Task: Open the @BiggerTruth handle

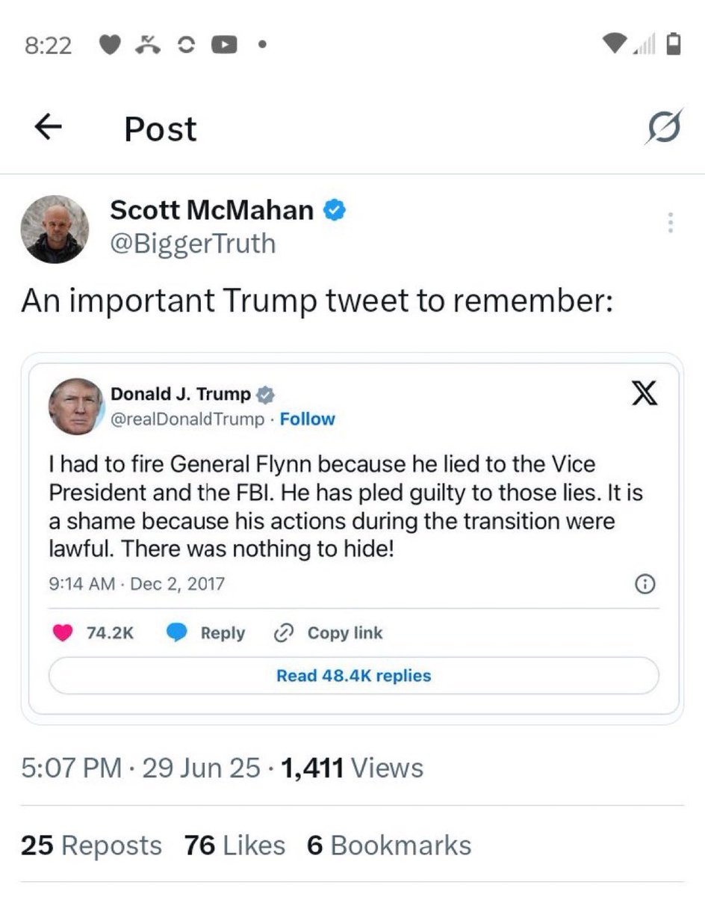Action: tap(193, 244)
